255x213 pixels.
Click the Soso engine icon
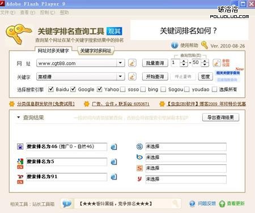(x=139, y=146)
